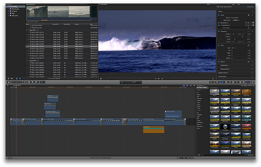
Task: Toggle audio skimming in the timeline header
Action: 187,85
